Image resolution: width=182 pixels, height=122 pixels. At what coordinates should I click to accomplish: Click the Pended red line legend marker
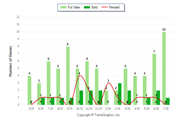tap(105, 7)
